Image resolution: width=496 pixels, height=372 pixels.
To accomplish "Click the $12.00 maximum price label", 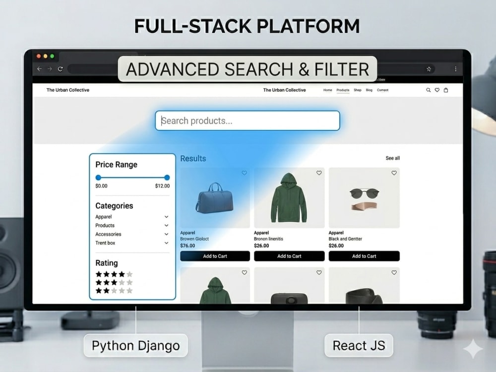I will click(x=162, y=186).
